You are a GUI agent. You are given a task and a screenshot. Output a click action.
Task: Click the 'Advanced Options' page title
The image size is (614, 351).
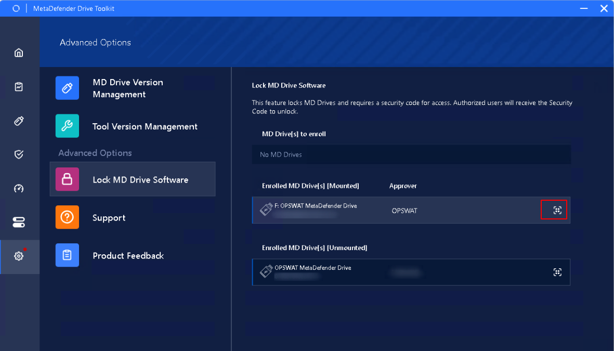(x=96, y=42)
